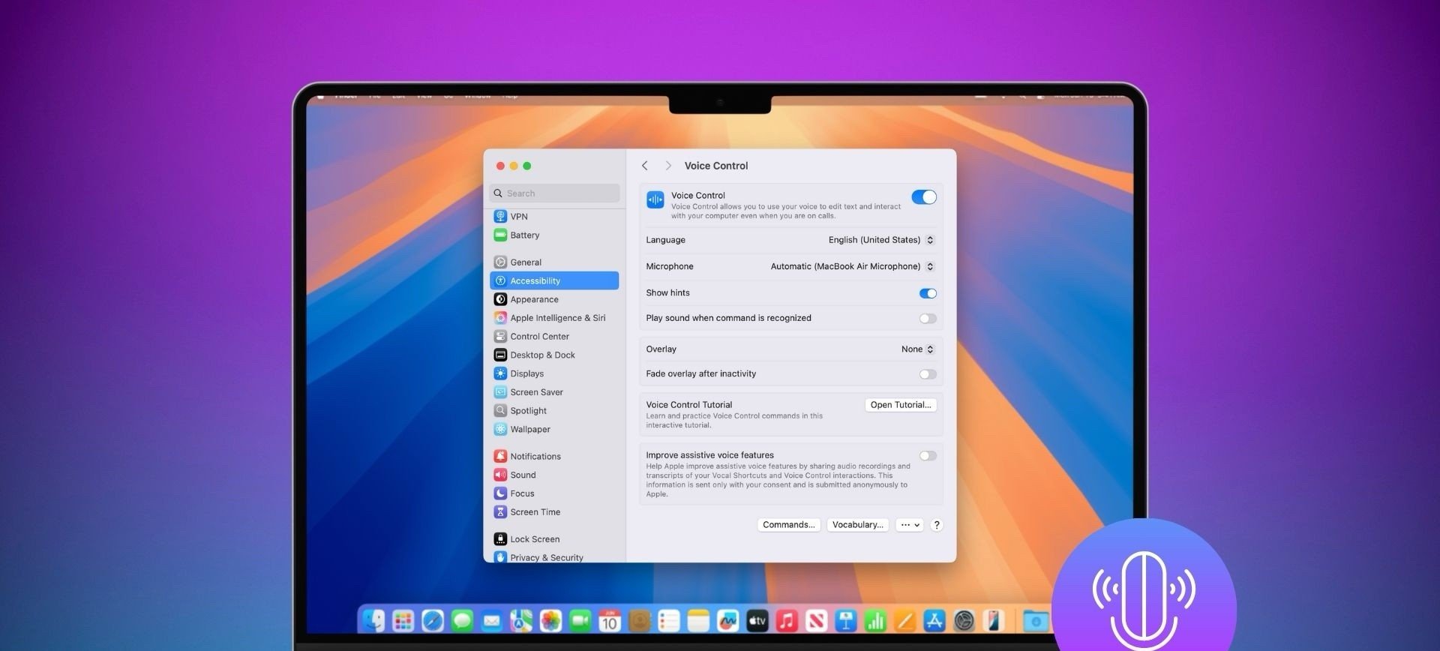This screenshot has height=651, width=1440.
Task: Open Photos from the Dock
Action: point(550,620)
